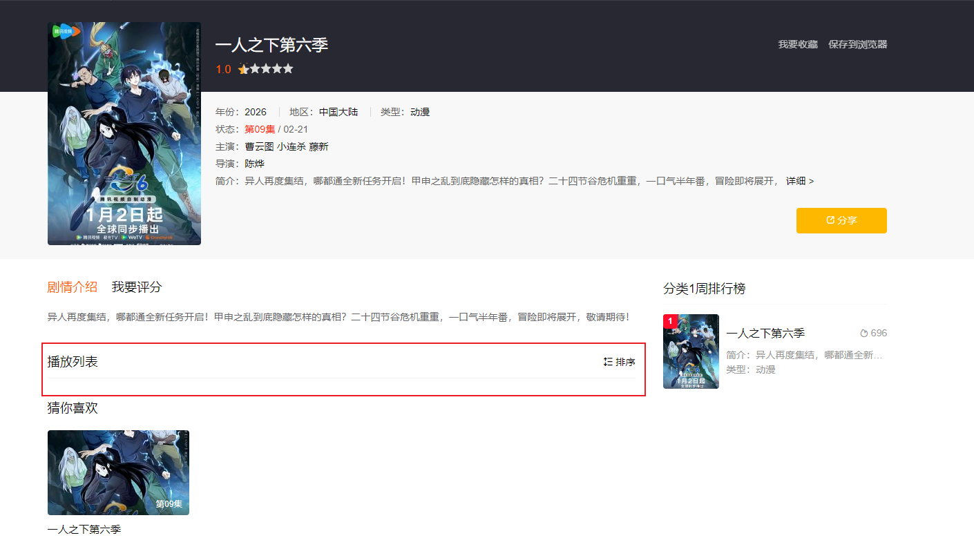Click 保存到浏览器 link
The image size is (974, 540).
click(858, 44)
